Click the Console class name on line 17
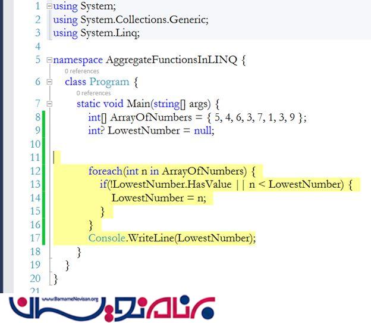Screen dimensions: 371x323 pyautogui.click(x=106, y=238)
